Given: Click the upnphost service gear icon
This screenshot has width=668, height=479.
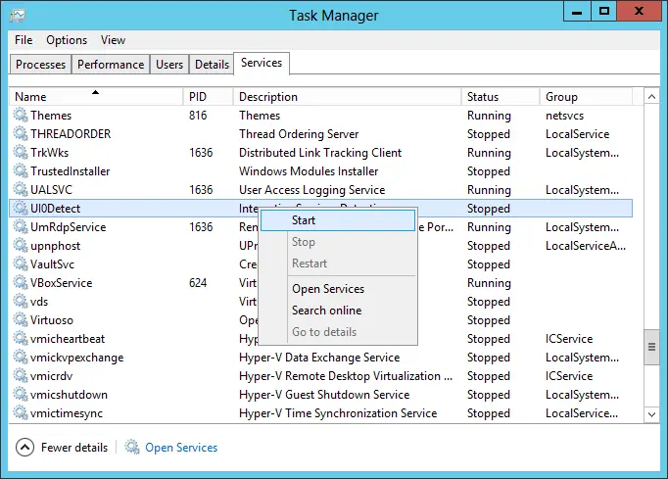Looking at the screenshot, I should [21, 246].
